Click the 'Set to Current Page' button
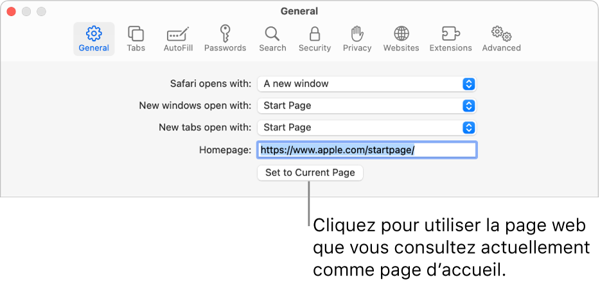This screenshot has width=600, height=284. pos(310,173)
